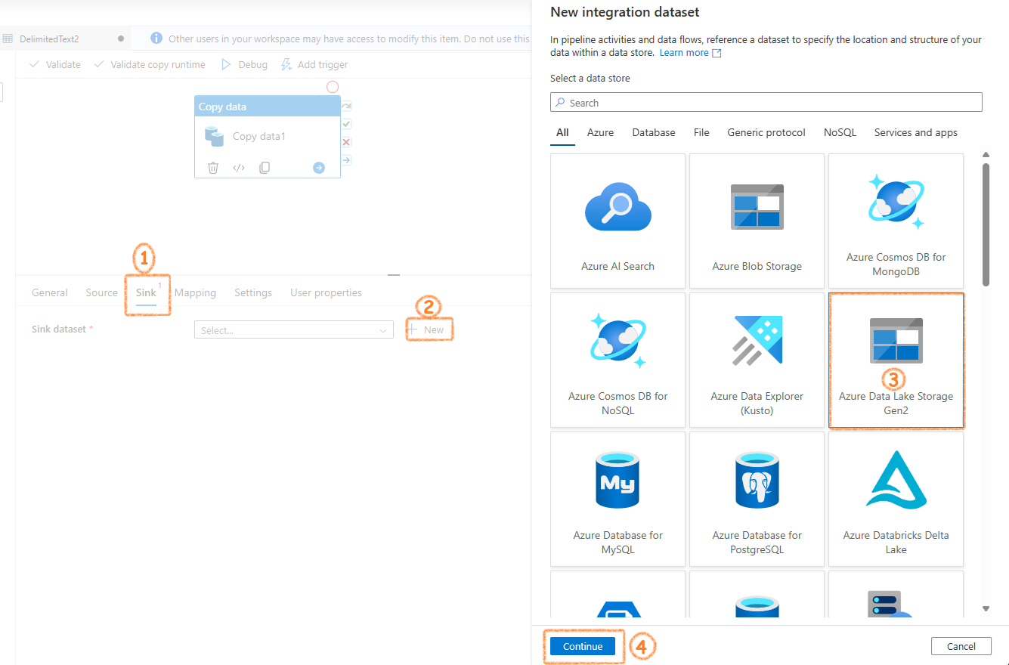The height and width of the screenshot is (665, 1009).
Task: Switch to the Azure data store tab
Action: [600, 132]
